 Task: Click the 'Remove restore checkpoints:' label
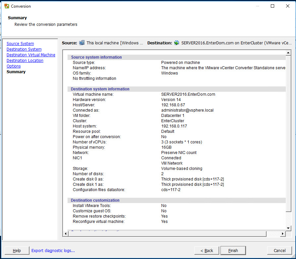coord(99,216)
